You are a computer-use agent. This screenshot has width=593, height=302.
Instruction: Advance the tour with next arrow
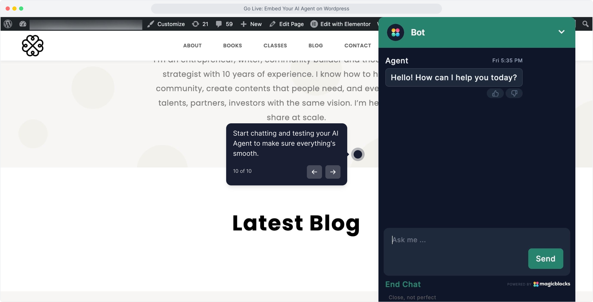333,172
